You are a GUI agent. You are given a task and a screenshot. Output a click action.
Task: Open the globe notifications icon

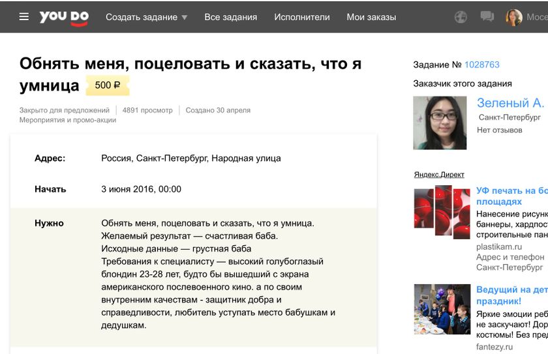tap(461, 17)
